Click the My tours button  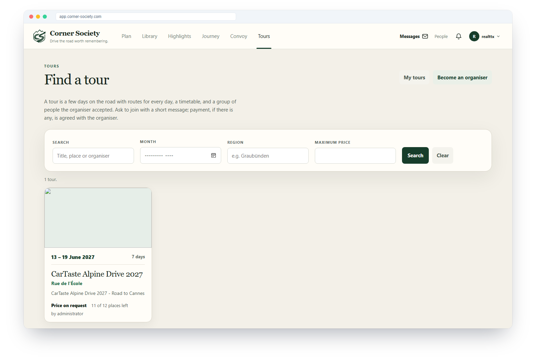pyautogui.click(x=414, y=78)
